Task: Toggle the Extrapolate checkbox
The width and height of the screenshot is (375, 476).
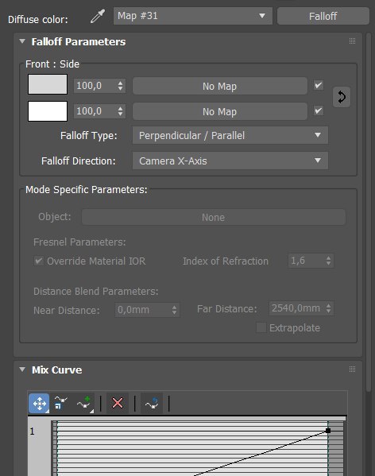Action: point(261,327)
